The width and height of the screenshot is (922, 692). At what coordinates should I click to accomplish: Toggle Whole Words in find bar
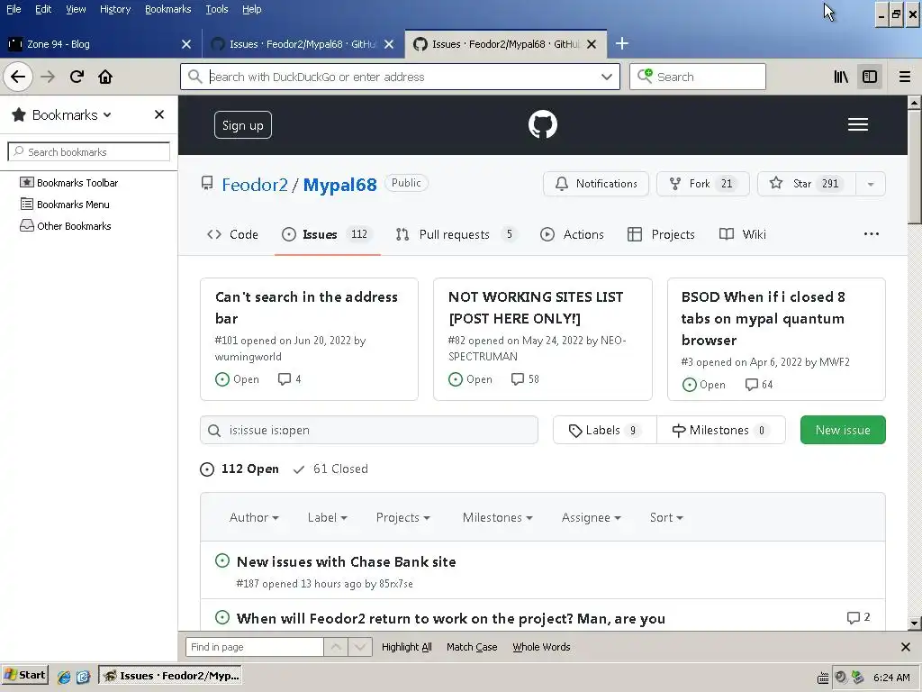tap(541, 647)
